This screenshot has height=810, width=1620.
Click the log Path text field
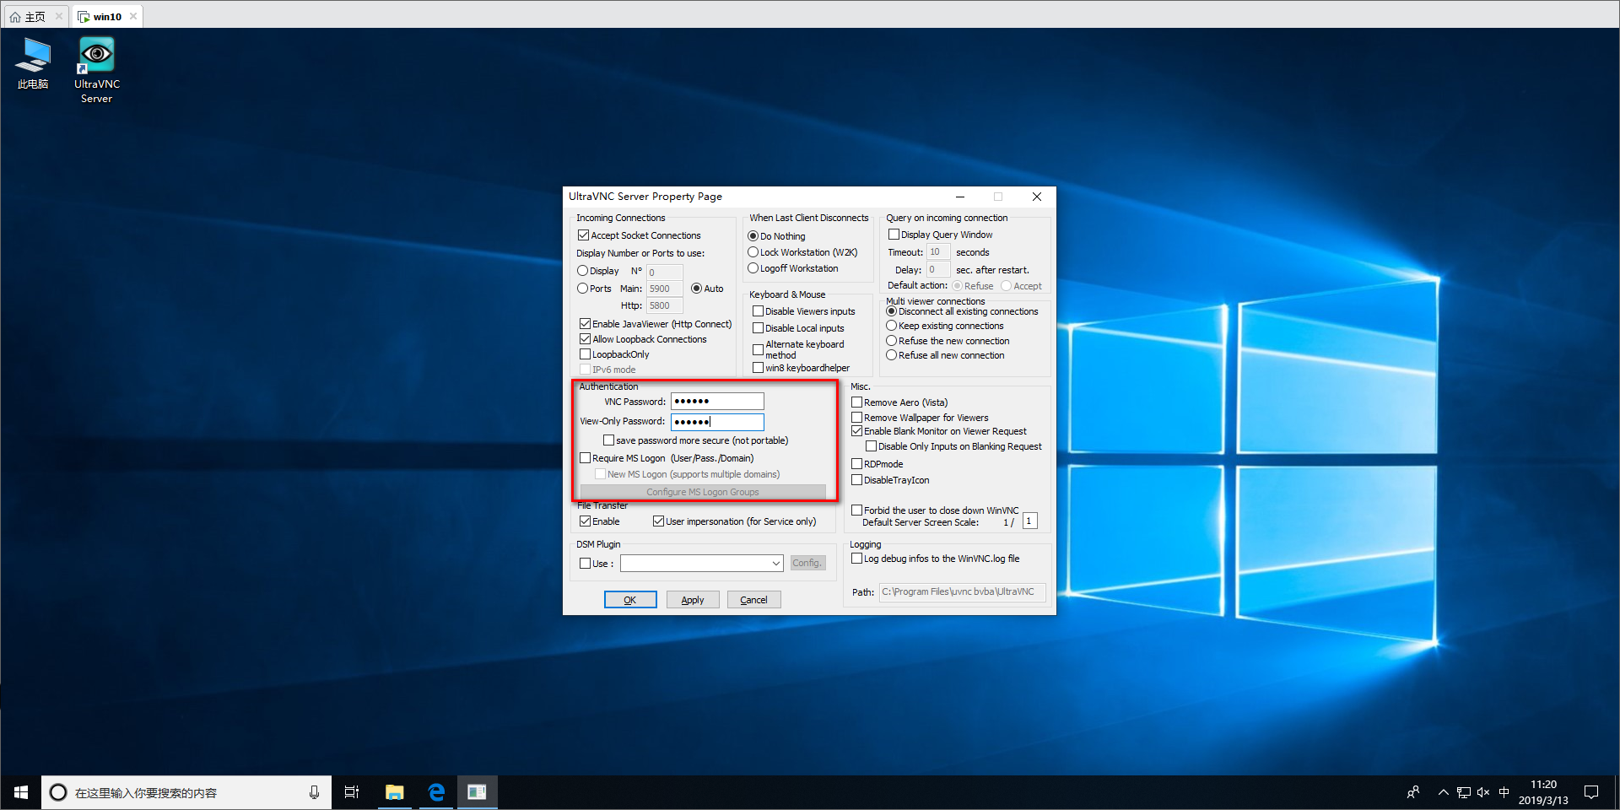(x=962, y=592)
